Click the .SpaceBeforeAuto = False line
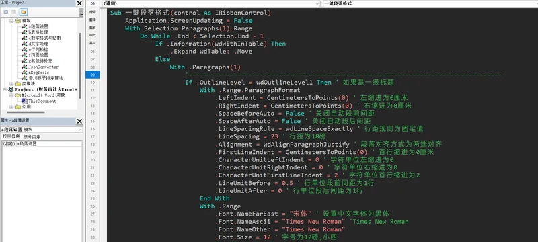 point(295,114)
